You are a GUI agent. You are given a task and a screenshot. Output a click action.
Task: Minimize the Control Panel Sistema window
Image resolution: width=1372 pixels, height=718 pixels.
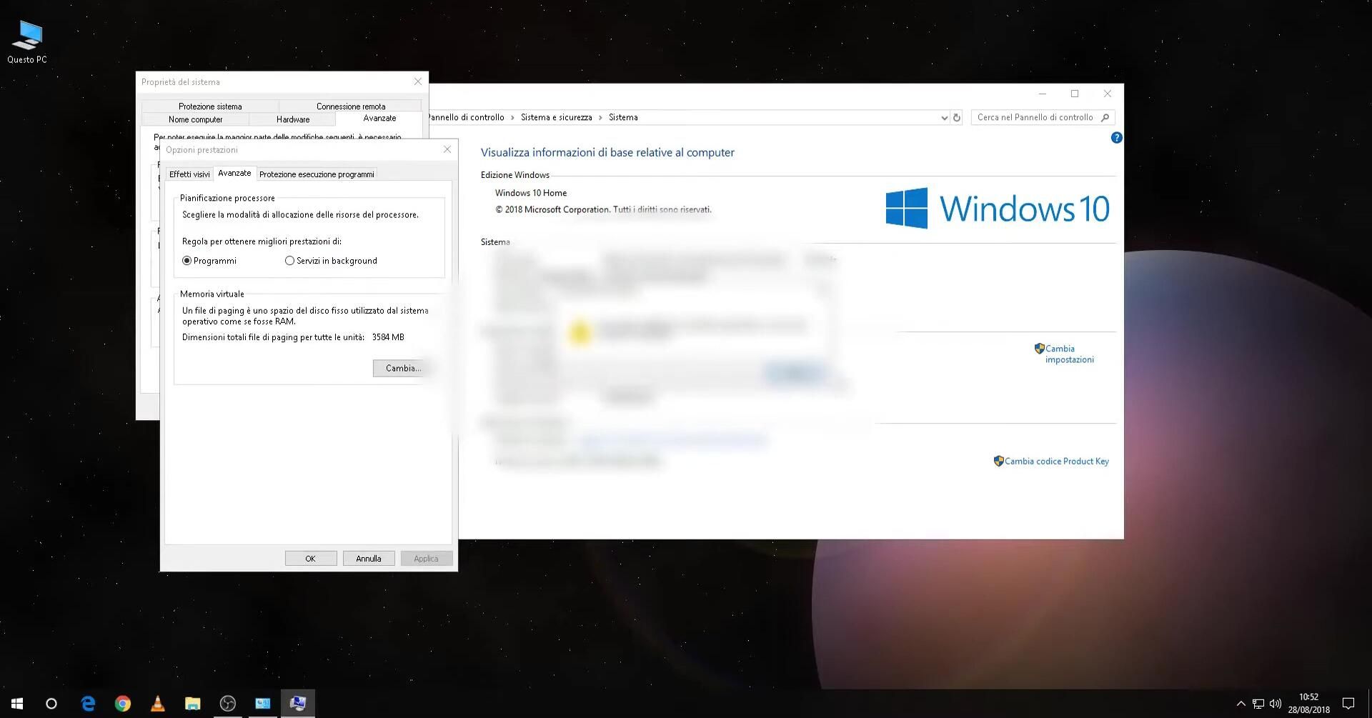pyautogui.click(x=1043, y=94)
